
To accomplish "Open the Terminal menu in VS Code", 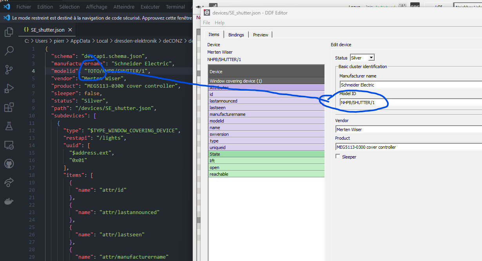I will click(175, 7).
